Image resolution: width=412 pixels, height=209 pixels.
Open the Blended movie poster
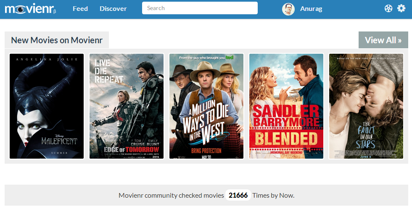[286, 106]
